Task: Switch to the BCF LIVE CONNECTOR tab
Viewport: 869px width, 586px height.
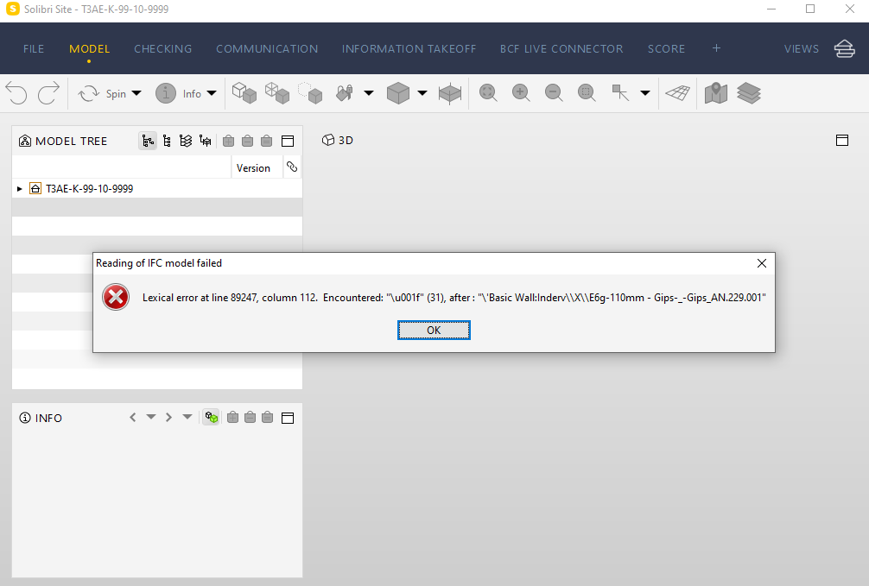Action: 561,48
